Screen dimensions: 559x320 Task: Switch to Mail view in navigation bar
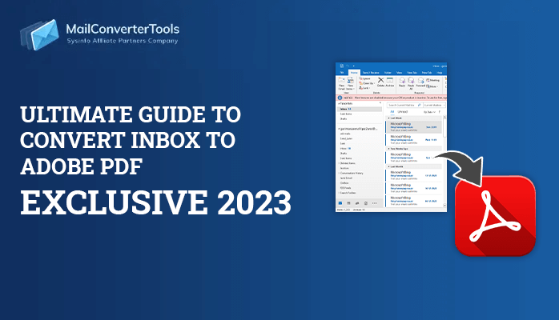point(340,203)
